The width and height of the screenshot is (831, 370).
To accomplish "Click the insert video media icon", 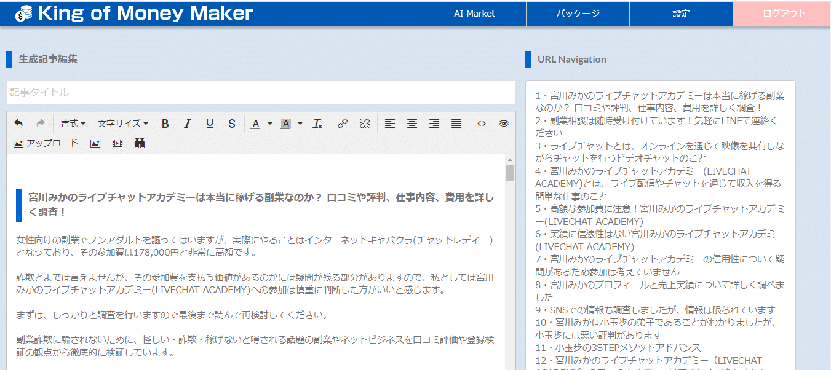I will pyautogui.click(x=117, y=143).
